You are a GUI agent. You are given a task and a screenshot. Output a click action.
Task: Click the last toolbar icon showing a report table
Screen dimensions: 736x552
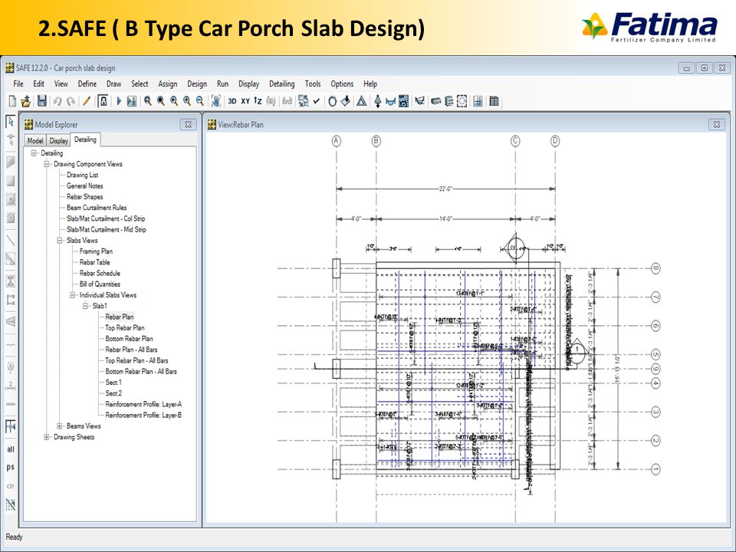point(494,101)
